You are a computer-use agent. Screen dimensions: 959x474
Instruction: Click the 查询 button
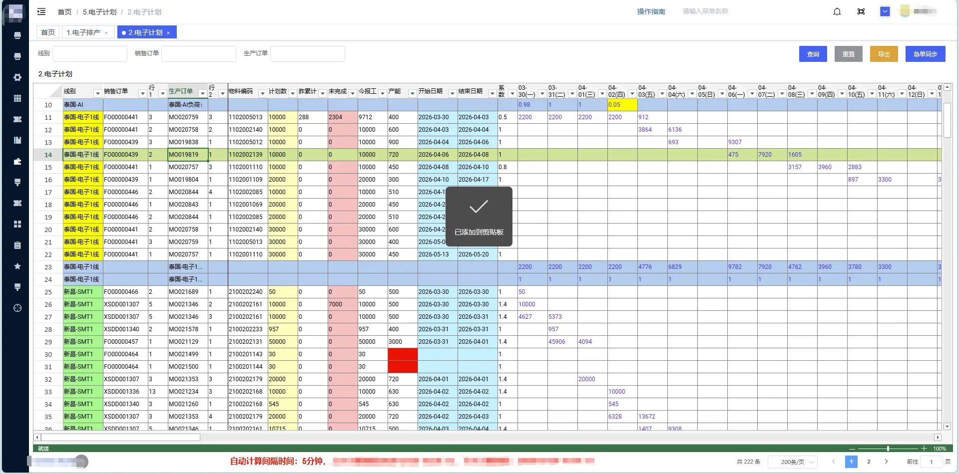coord(813,54)
